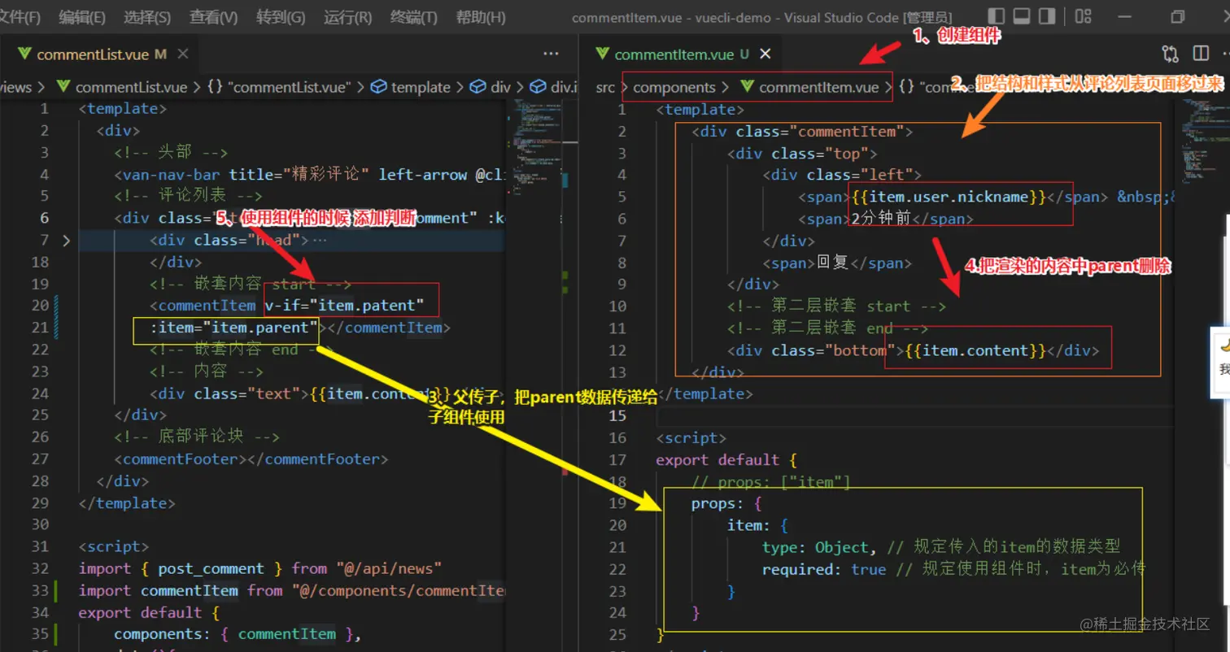Image resolution: width=1230 pixels, height=652 pixels.
Task: Open the template breadcrumb in left editor
Action: 411,87
